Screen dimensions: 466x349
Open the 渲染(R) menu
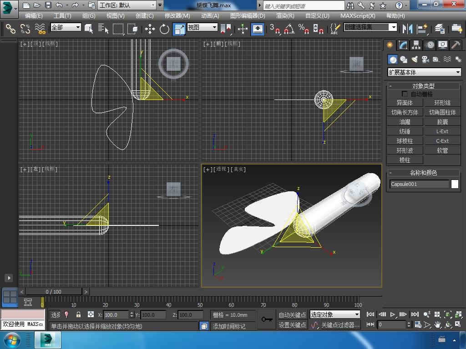click(x=285, y=15)
